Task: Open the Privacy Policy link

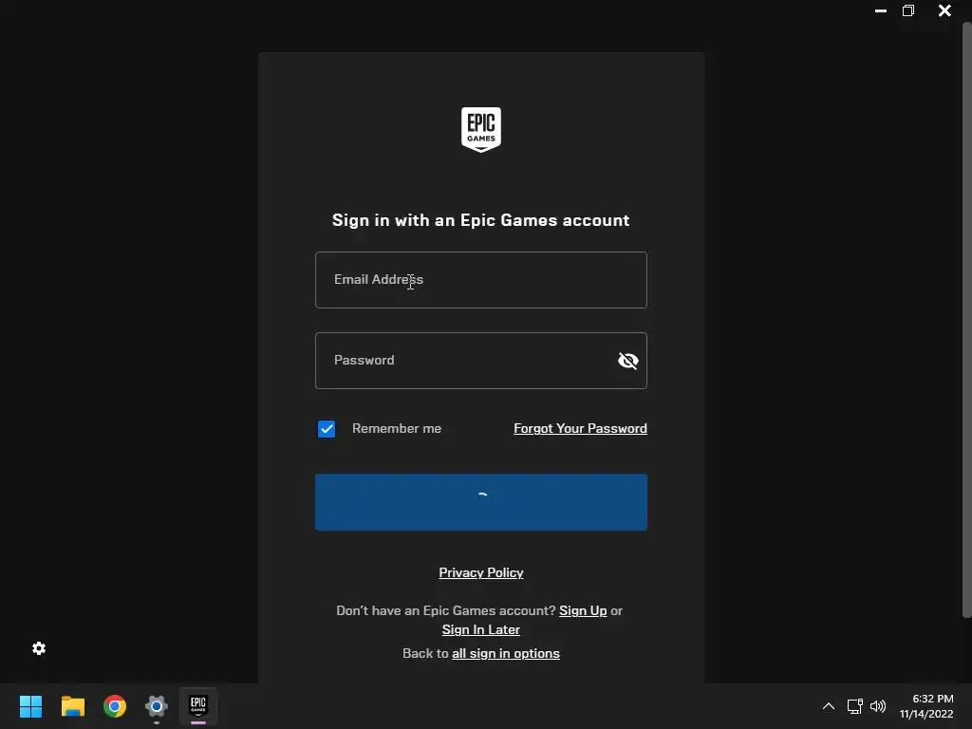Action: pos(481,572)
